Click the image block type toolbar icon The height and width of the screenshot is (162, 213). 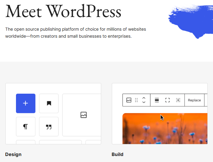pos(129,100)
